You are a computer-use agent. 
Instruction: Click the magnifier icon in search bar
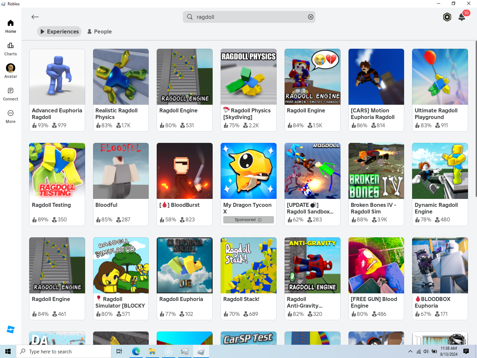coord(190,17)
